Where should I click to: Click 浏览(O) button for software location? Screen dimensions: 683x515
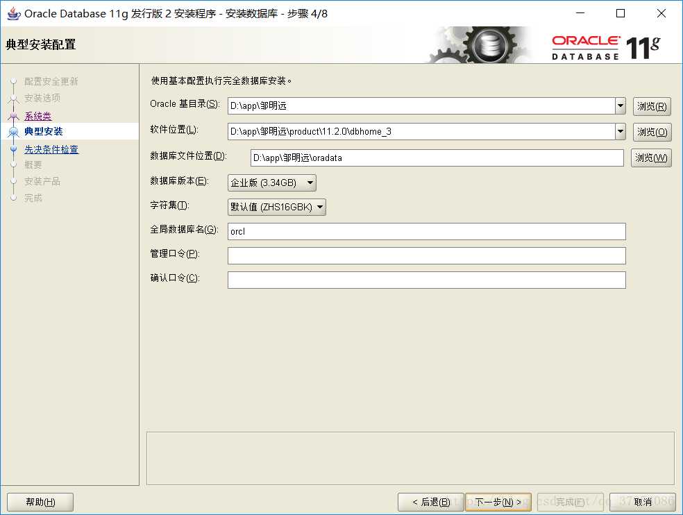tap(652, 132)
